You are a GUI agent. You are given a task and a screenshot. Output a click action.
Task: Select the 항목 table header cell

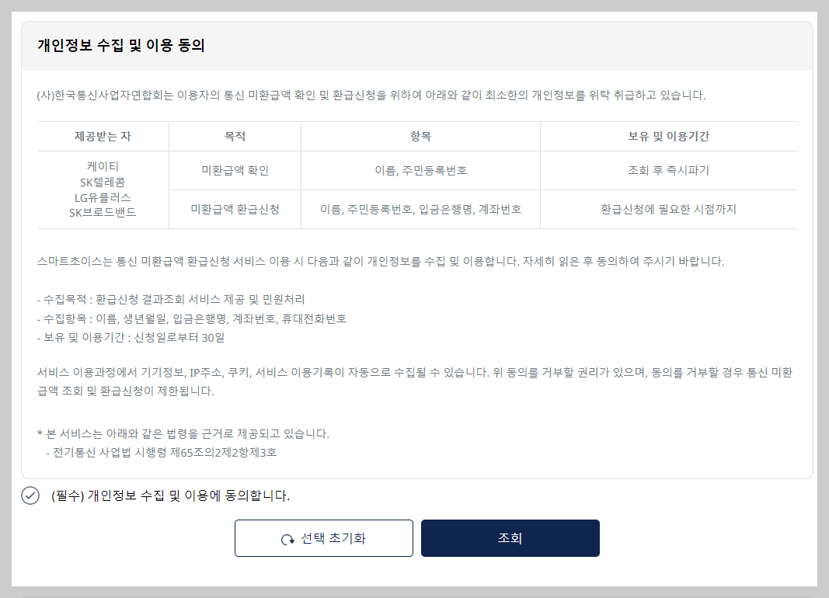pyautogui.click(x=420, y=137)
